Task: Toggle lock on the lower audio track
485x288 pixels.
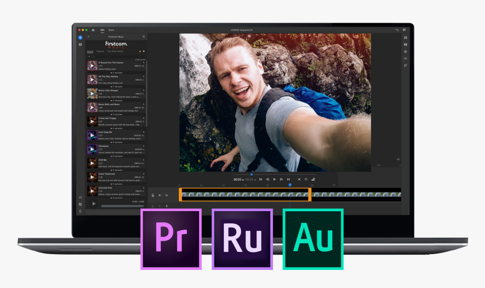Action: pos(153,206)
